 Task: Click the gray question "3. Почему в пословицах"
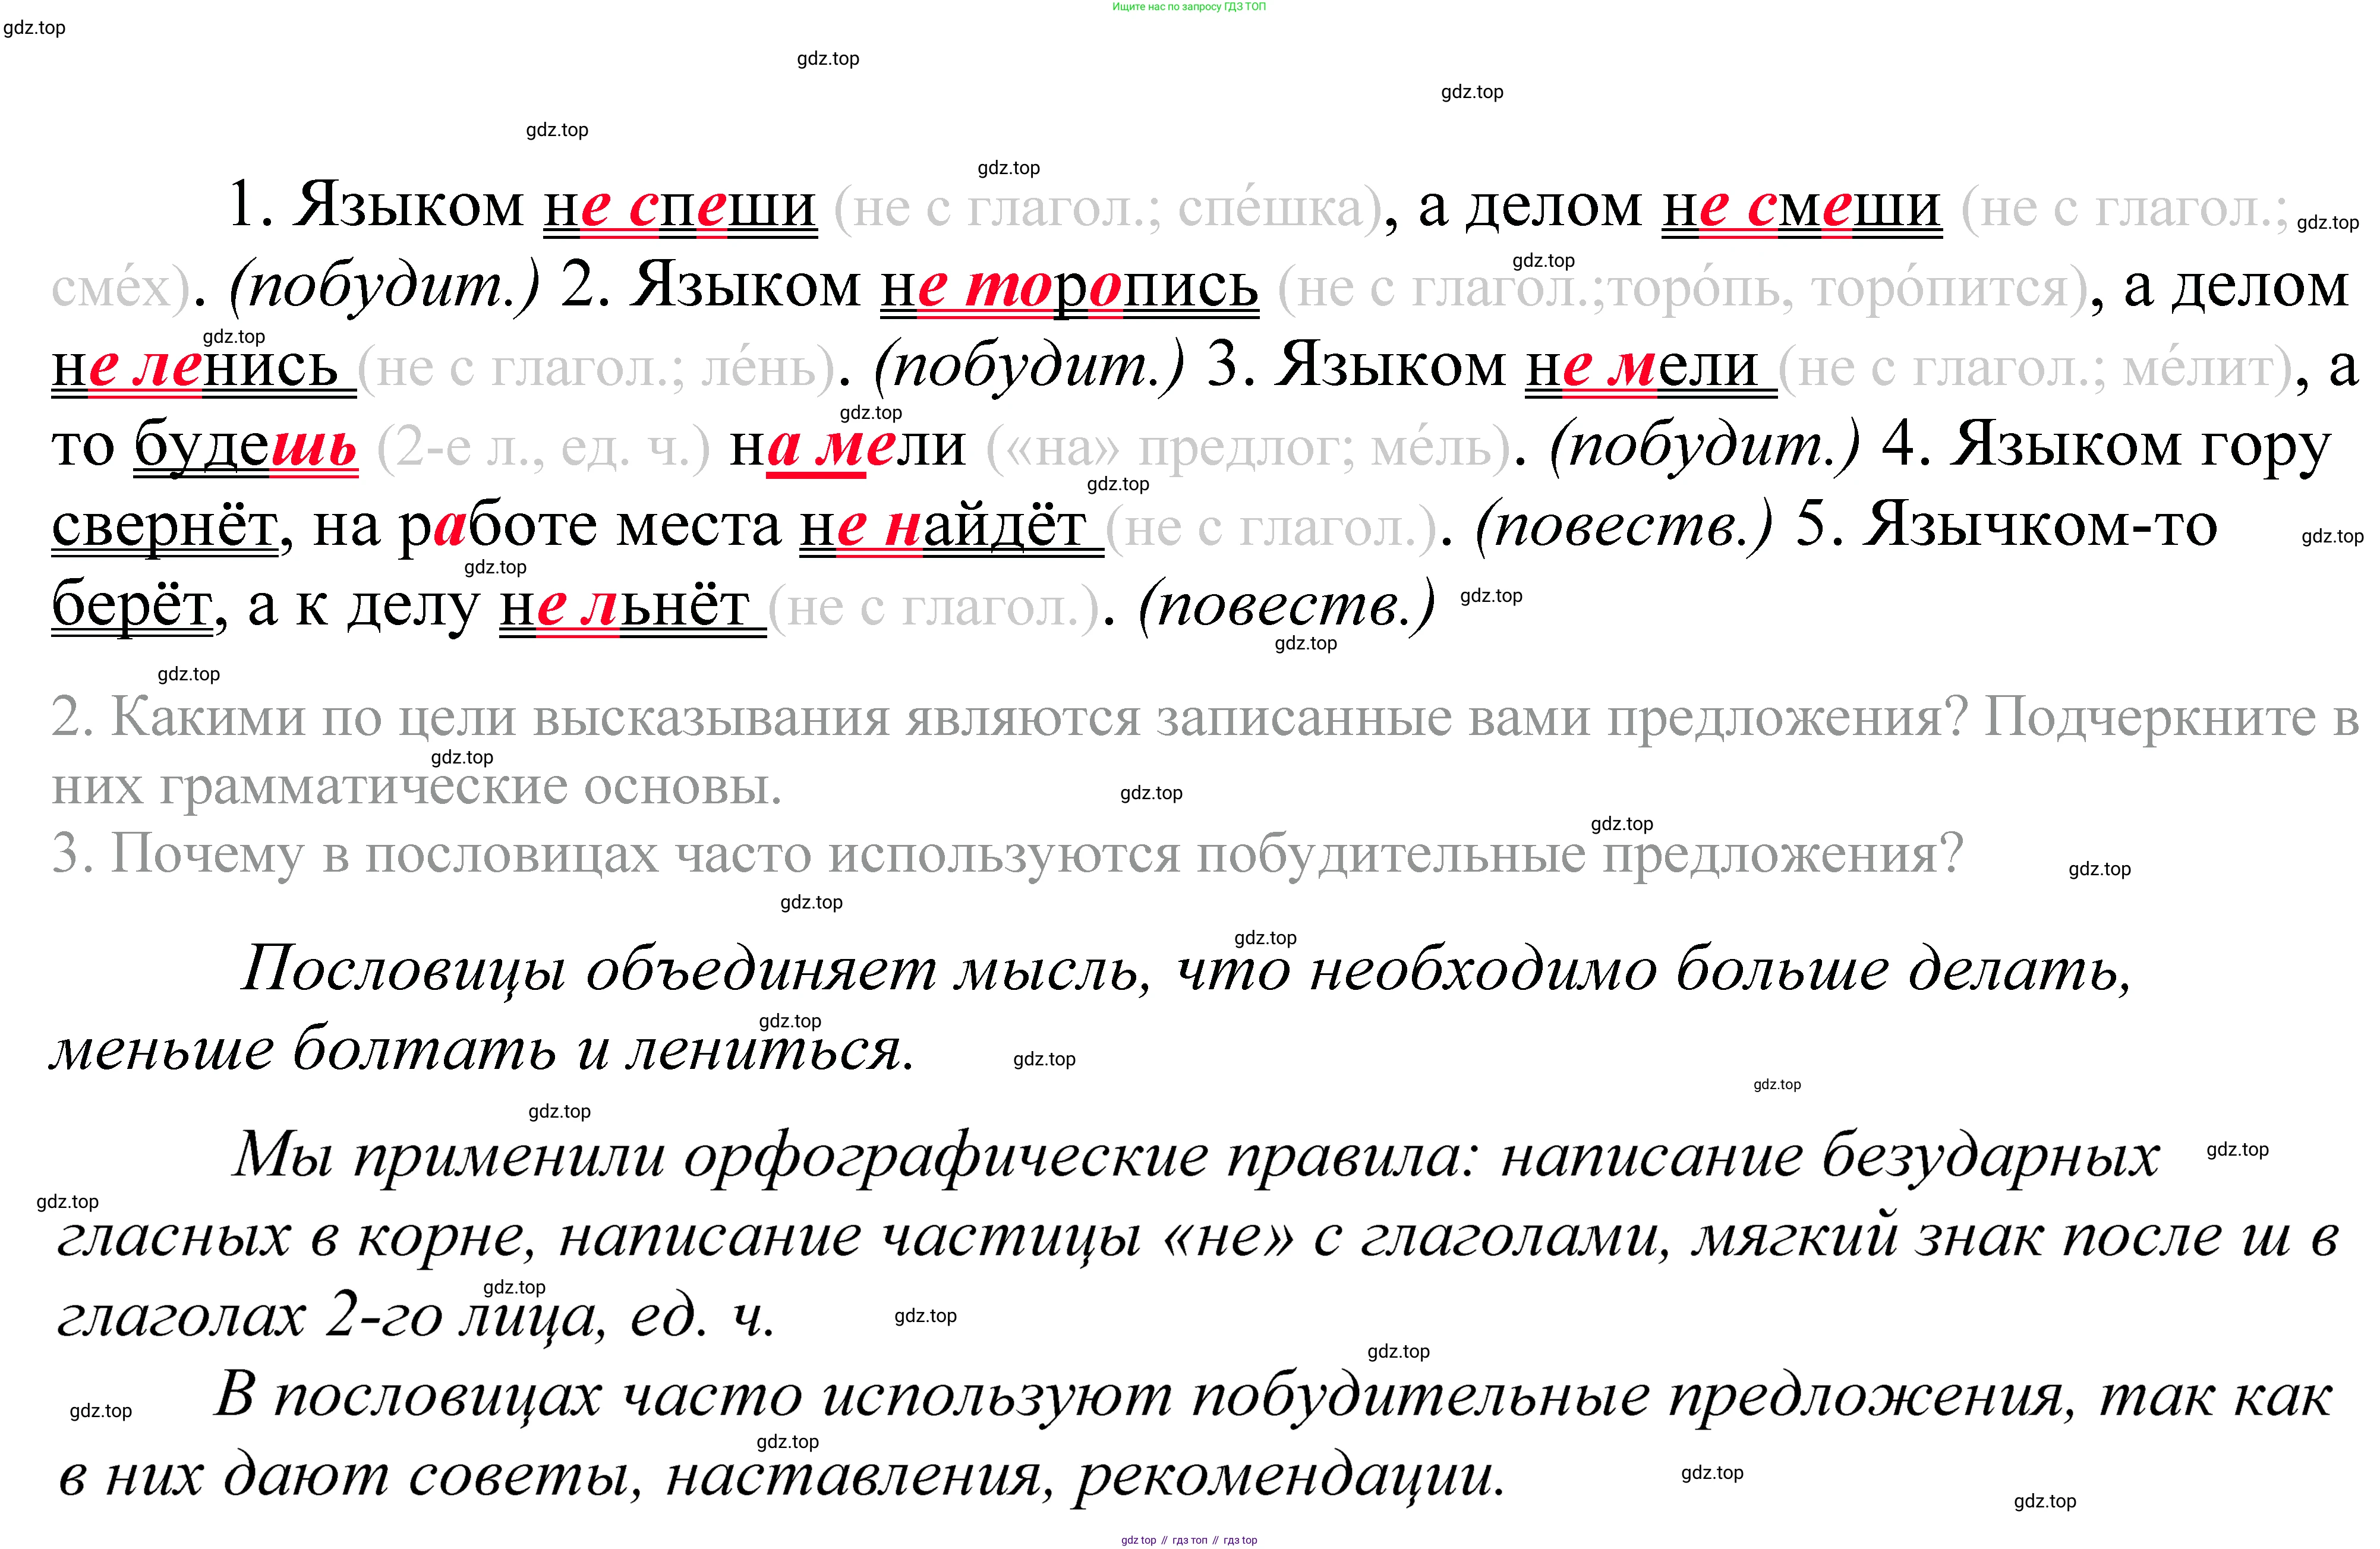pos(1007,855)
